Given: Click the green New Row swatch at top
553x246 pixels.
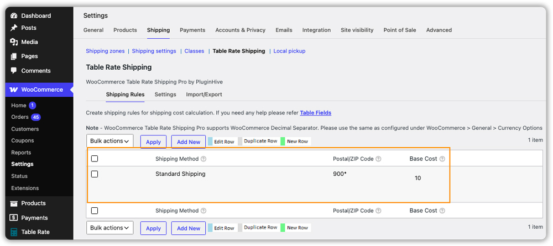Looking at the screenshot, I should pyautogui.click(x=283, y=142).
